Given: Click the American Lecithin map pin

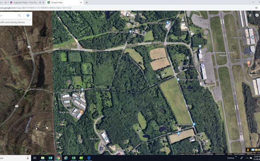Looking at the screenshot, I should point(82,90).
